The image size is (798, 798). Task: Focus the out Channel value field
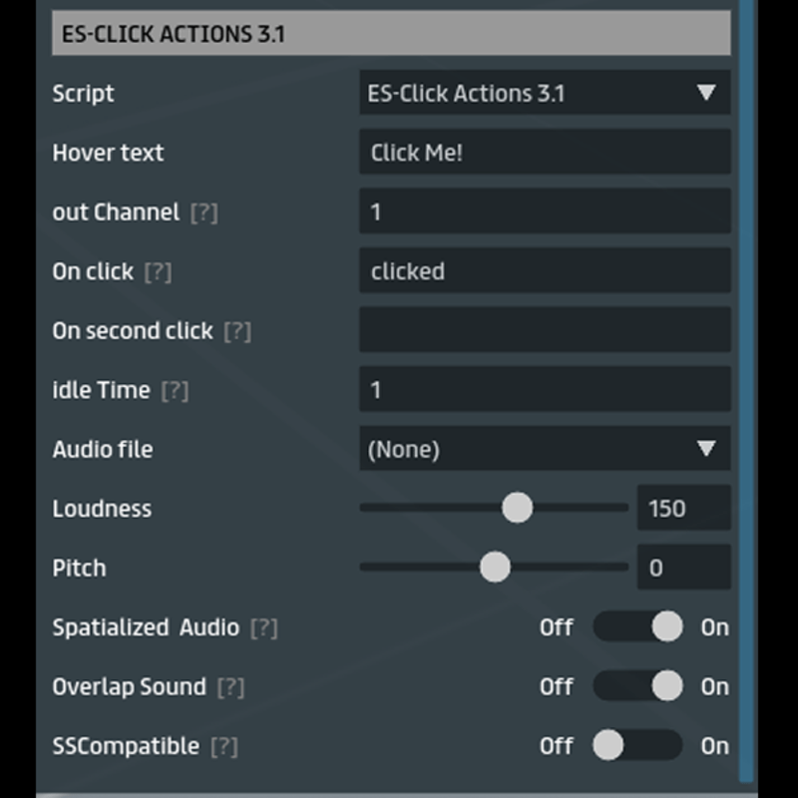tap(545, 211)
